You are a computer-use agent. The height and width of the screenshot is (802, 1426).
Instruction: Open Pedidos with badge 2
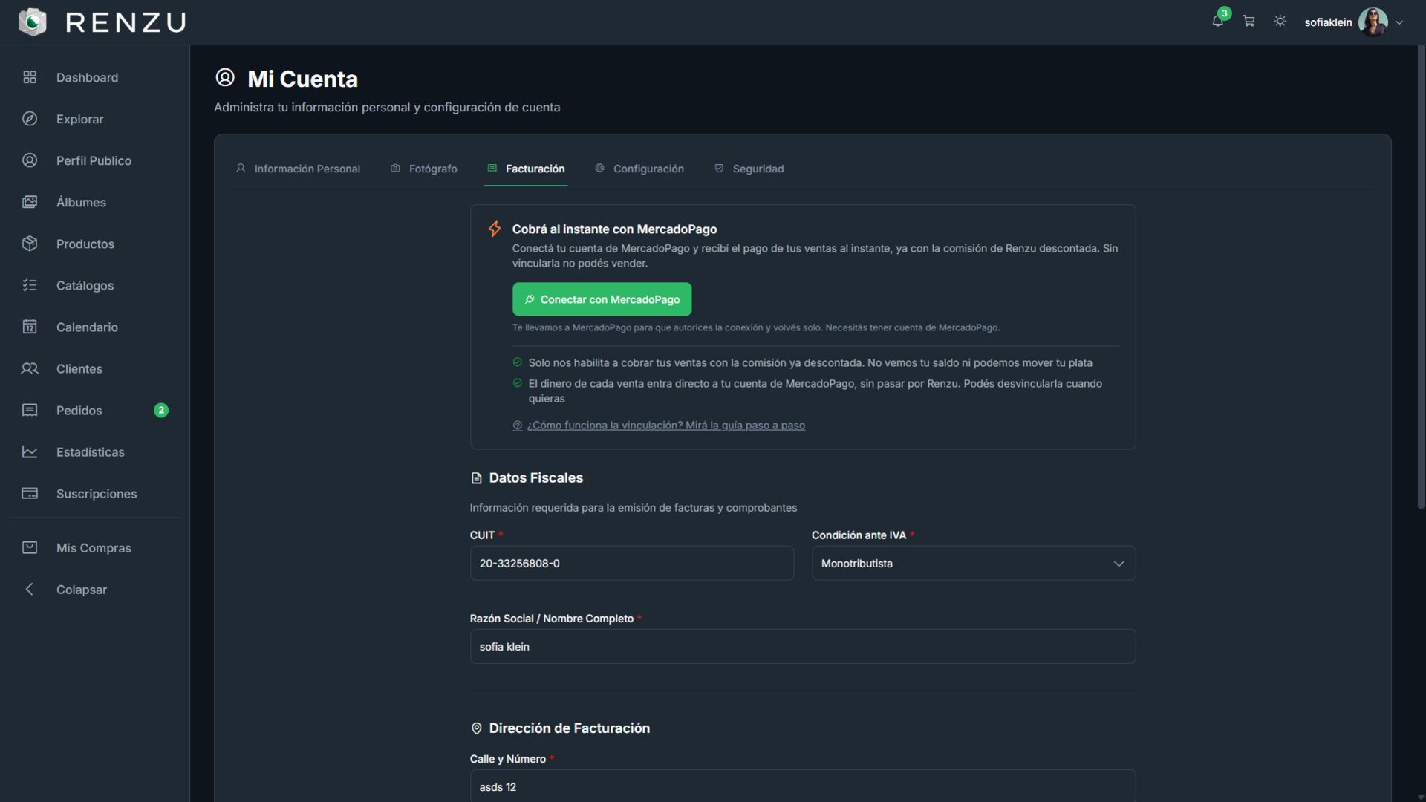[94, 410]
